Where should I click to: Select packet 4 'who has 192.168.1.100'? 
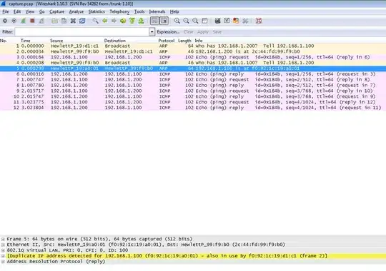[x=193, y=63]
